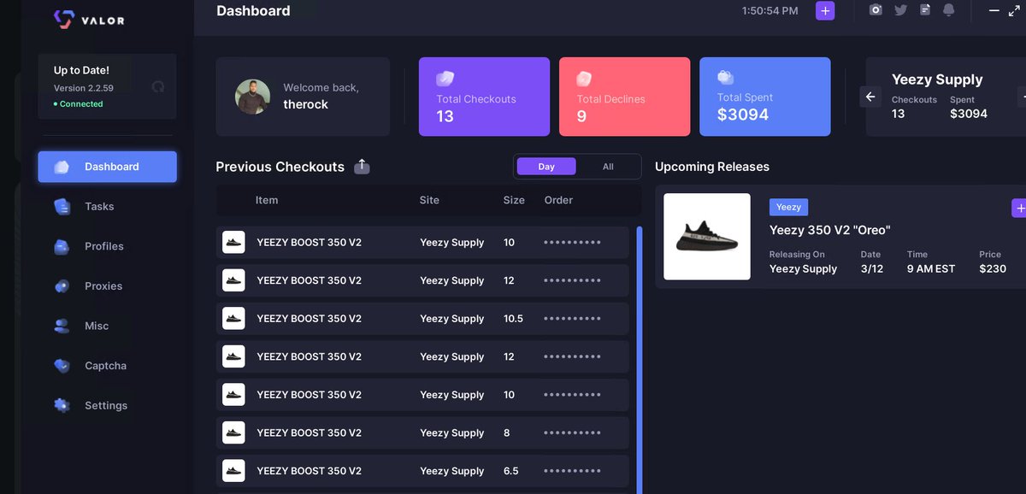Screen dimensions: 1026x494
Task: Click the $230 price value
Action: pyautogui.click(x=993, y=268)
